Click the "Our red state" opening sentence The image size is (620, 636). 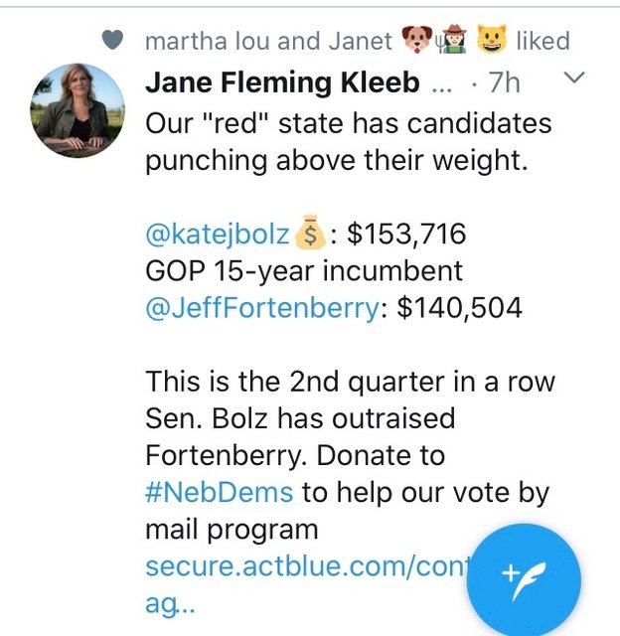(x=348, y=141)
